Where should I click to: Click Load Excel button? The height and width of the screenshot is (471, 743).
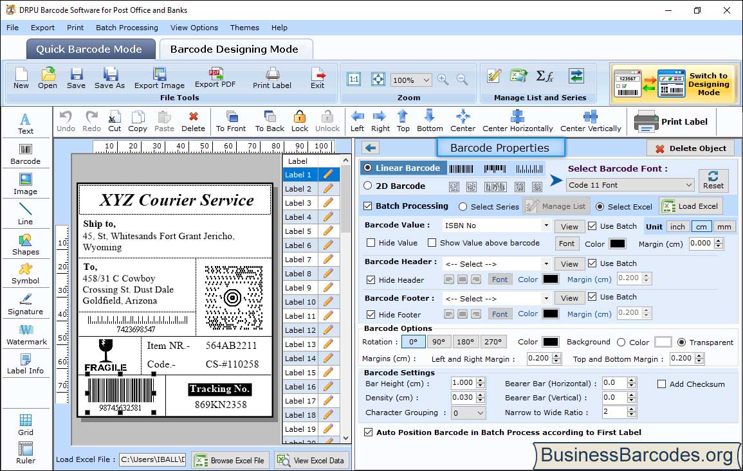coord(692,206)
